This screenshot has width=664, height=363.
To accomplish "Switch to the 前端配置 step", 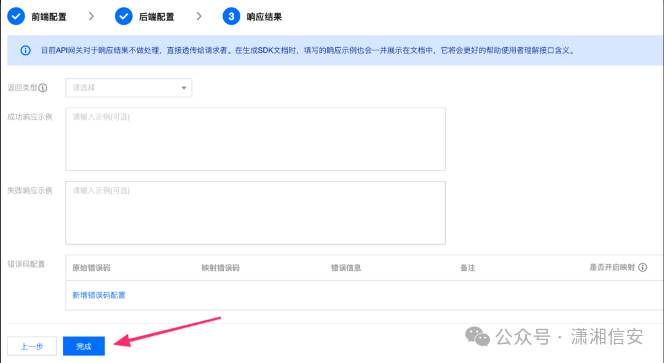I will click(x=49, y=16).
